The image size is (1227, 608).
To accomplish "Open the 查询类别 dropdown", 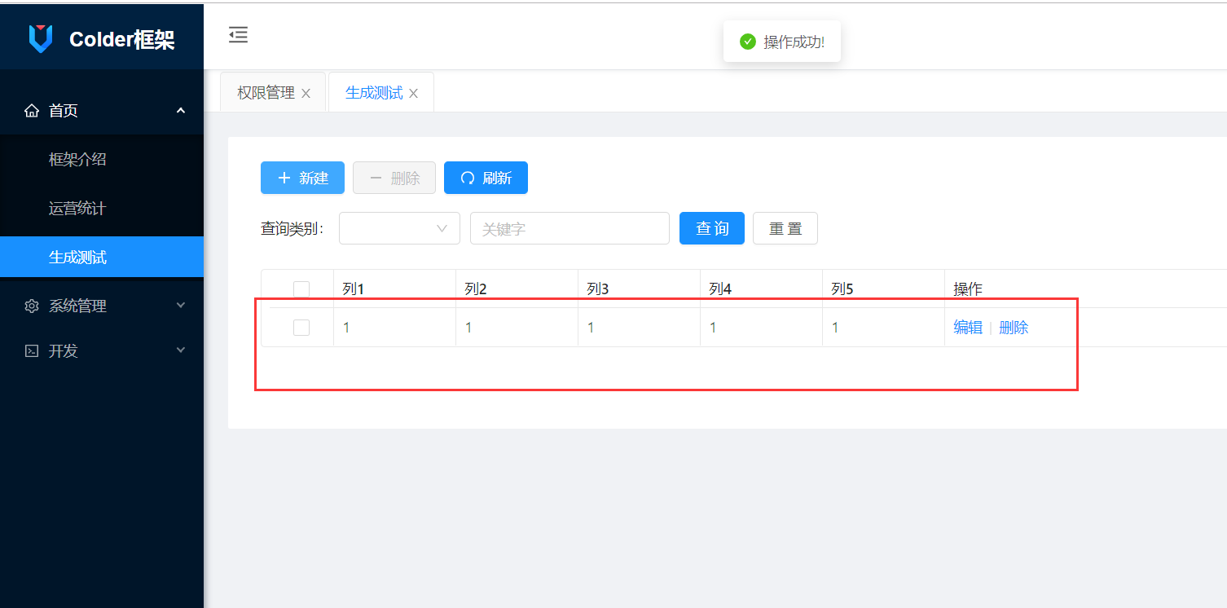I will click(x=399, y=228).
